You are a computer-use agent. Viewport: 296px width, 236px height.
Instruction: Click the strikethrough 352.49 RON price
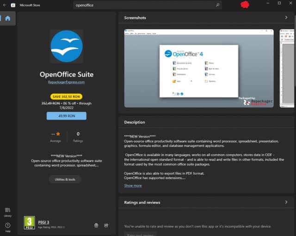pyautogui.click(x=50, y=103)
